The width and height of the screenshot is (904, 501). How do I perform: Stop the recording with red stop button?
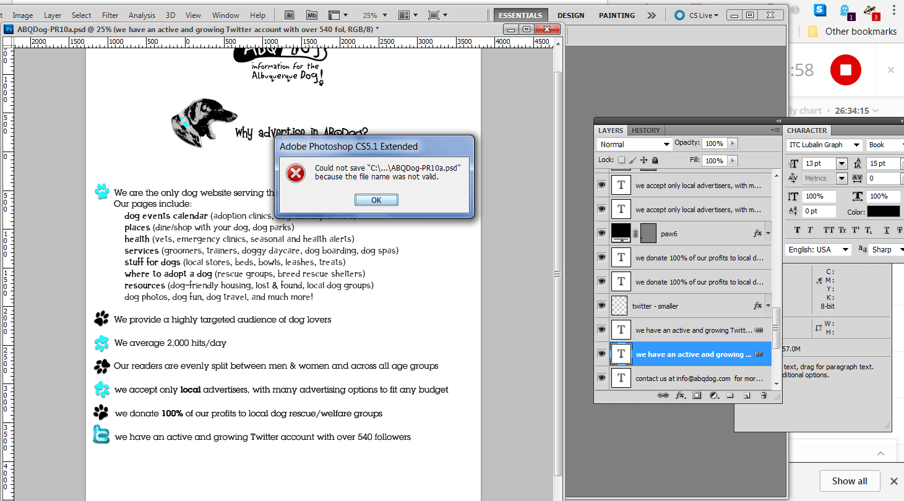846,70
